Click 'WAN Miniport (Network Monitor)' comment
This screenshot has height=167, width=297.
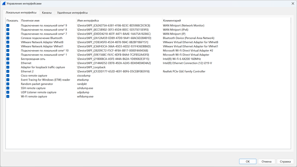[183, 26]
